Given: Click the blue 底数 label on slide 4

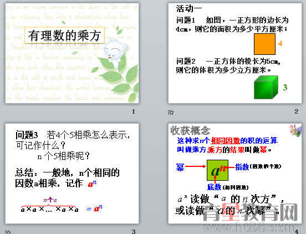Looking at the screenshot, I should (x=214, y=187).
